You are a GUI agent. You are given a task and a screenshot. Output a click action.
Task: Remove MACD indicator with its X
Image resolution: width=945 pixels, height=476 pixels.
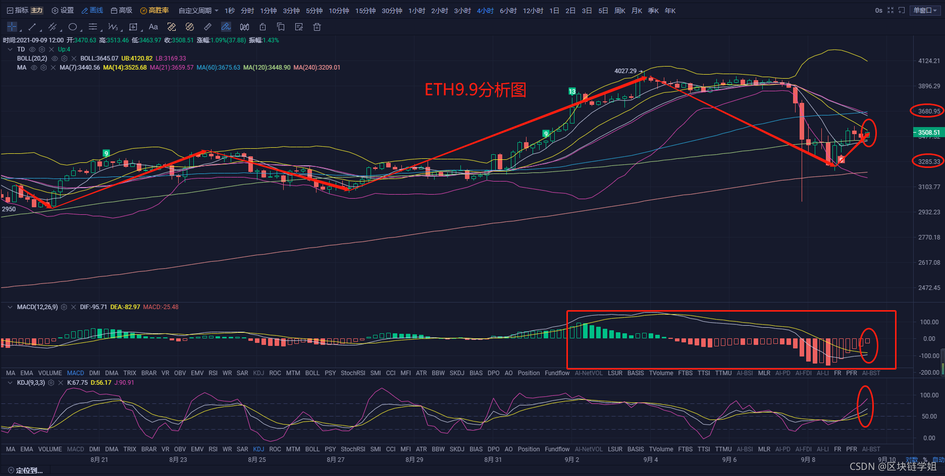coord(74,307)
